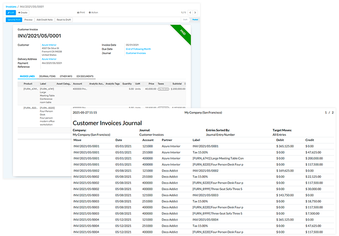Open Customer Invoices journal link
339x236 pixels.
(136, 53)
